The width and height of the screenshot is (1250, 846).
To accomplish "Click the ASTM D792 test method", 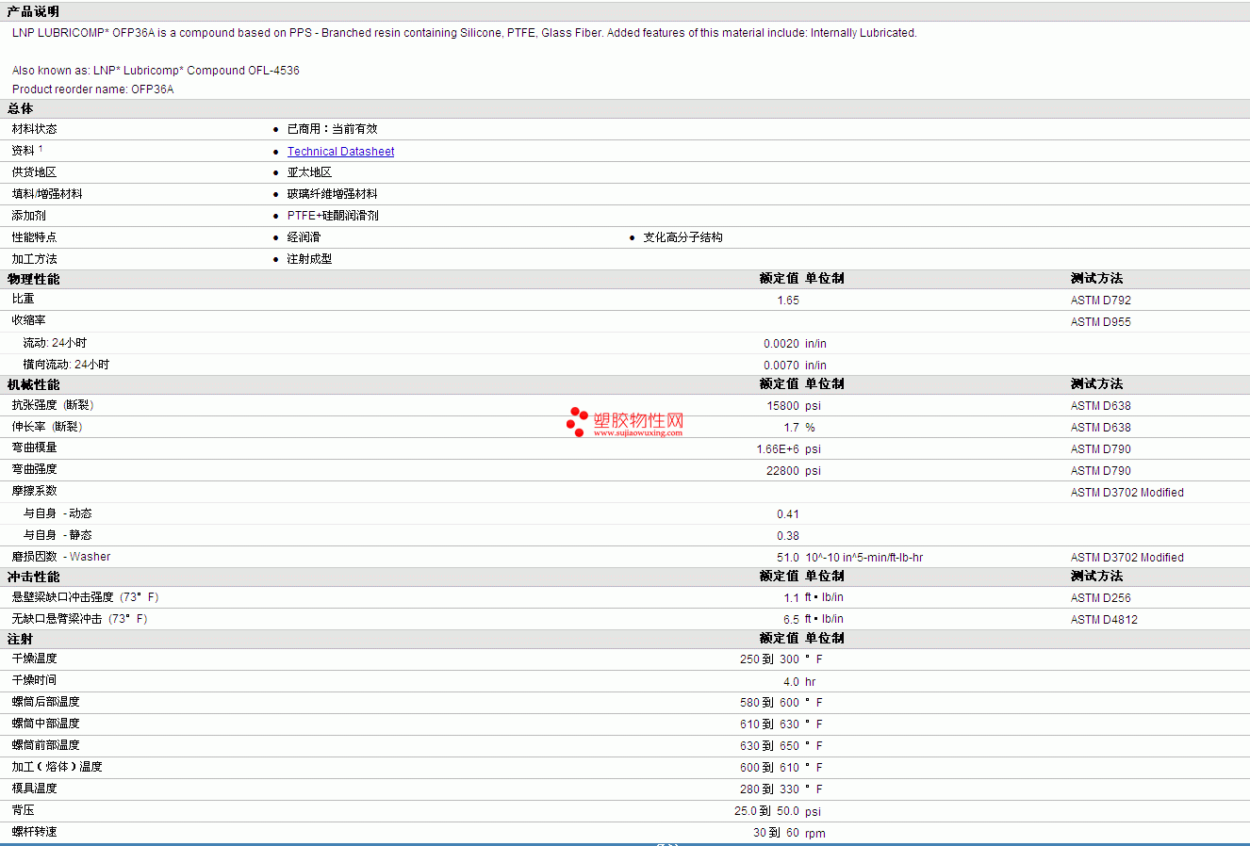I will coord(1100,301).
